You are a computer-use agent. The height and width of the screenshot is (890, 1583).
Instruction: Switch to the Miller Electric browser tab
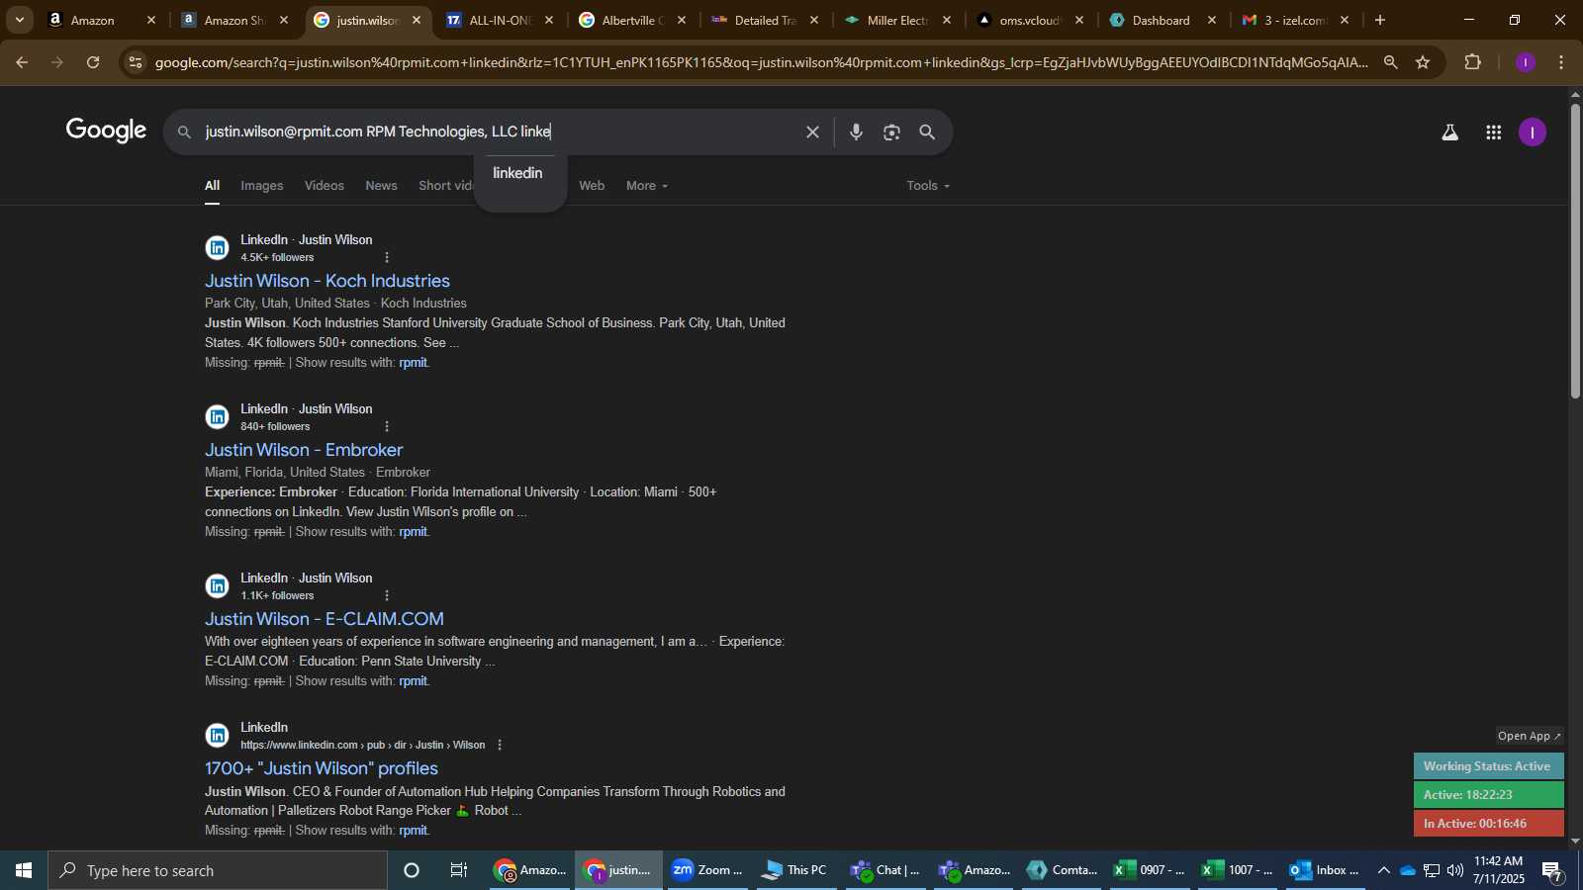tap(897, 20)
